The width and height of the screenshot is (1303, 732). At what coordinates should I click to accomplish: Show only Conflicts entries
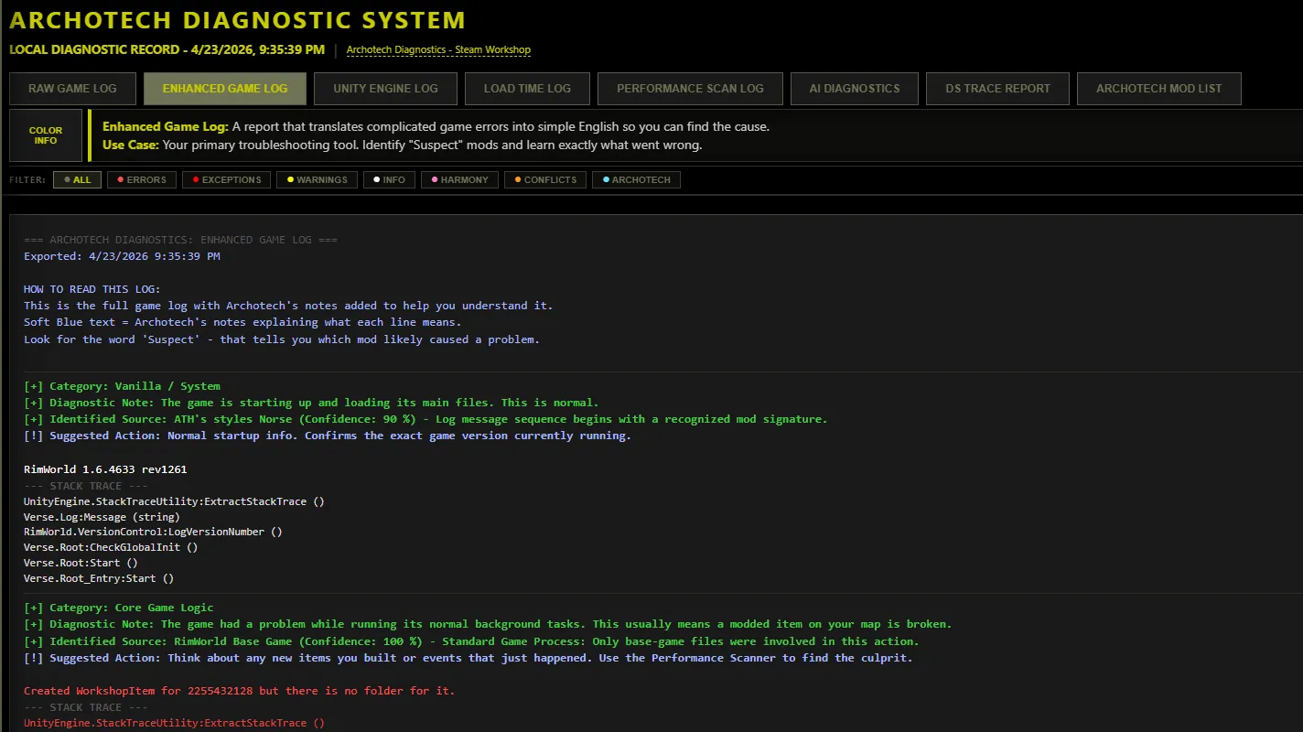pos(545,180)
